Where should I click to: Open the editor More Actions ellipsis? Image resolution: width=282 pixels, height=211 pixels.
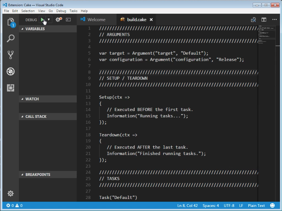[x=274, y=19]
